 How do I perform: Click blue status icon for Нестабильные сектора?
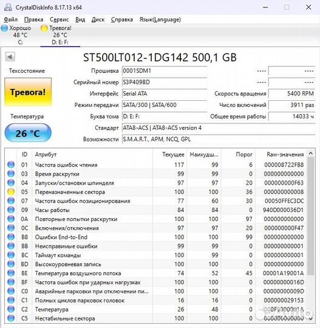[x=11, y=318]
